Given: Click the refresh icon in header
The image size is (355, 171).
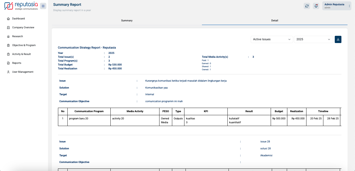Looking at the screenshot, I should pyautogui.click(x=307, y=6).
